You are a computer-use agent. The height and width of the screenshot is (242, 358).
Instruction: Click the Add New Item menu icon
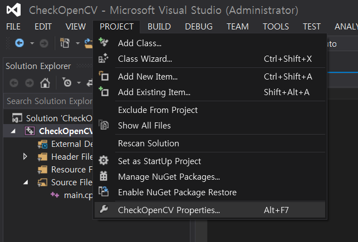(104, 76)
